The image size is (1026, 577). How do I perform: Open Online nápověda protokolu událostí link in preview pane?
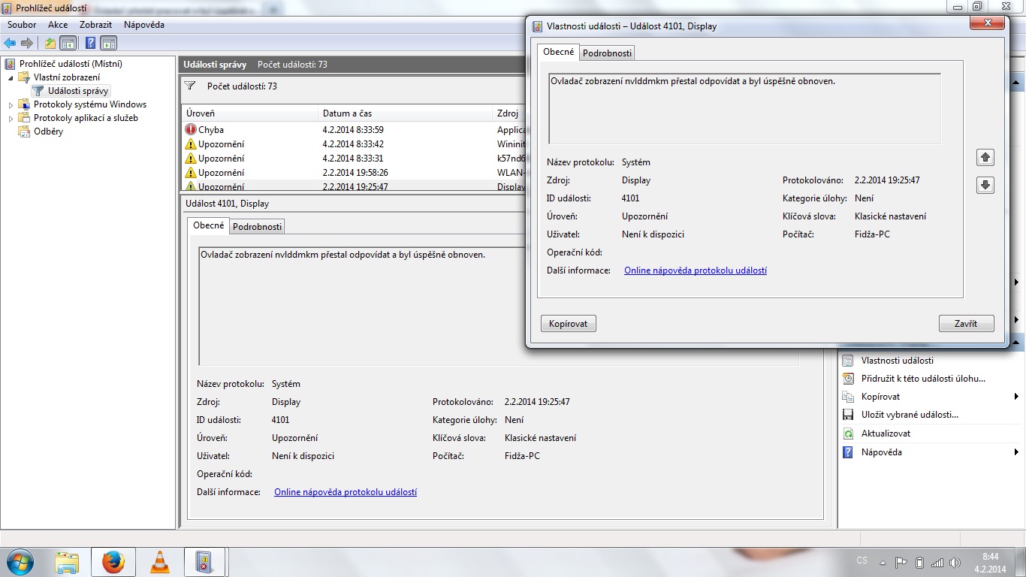(346, 492)
